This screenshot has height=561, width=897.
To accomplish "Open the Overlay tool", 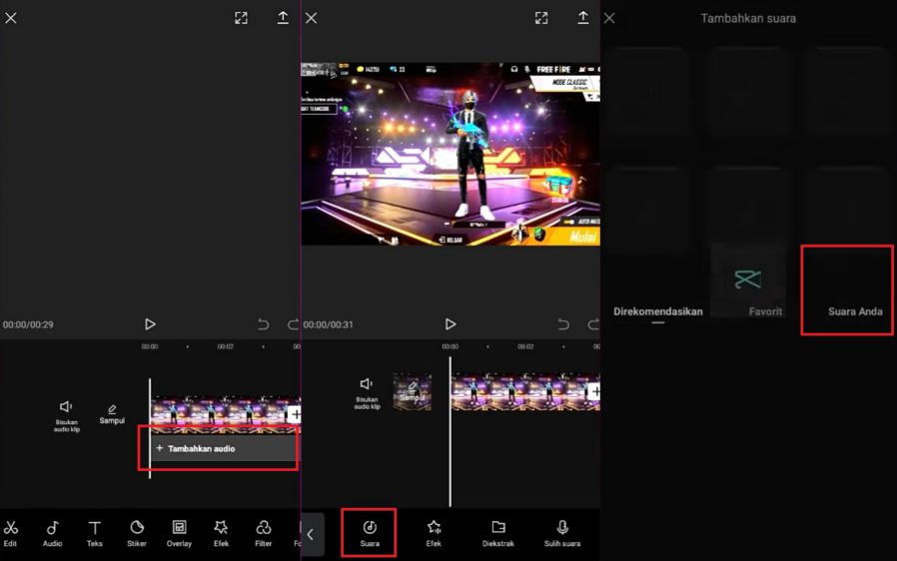I will tap(179, 534).
